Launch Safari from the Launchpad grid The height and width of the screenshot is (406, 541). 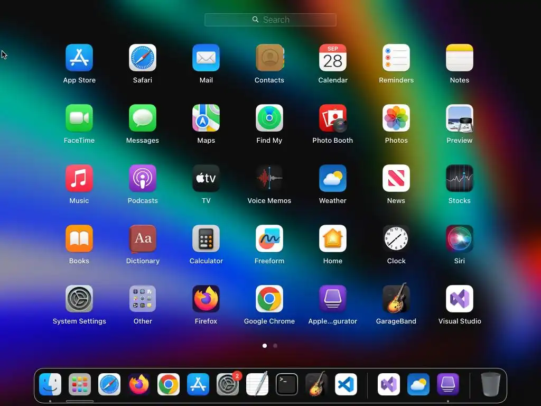point(143,58)
